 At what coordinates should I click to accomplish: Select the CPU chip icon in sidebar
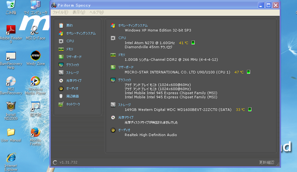(61, 41)
